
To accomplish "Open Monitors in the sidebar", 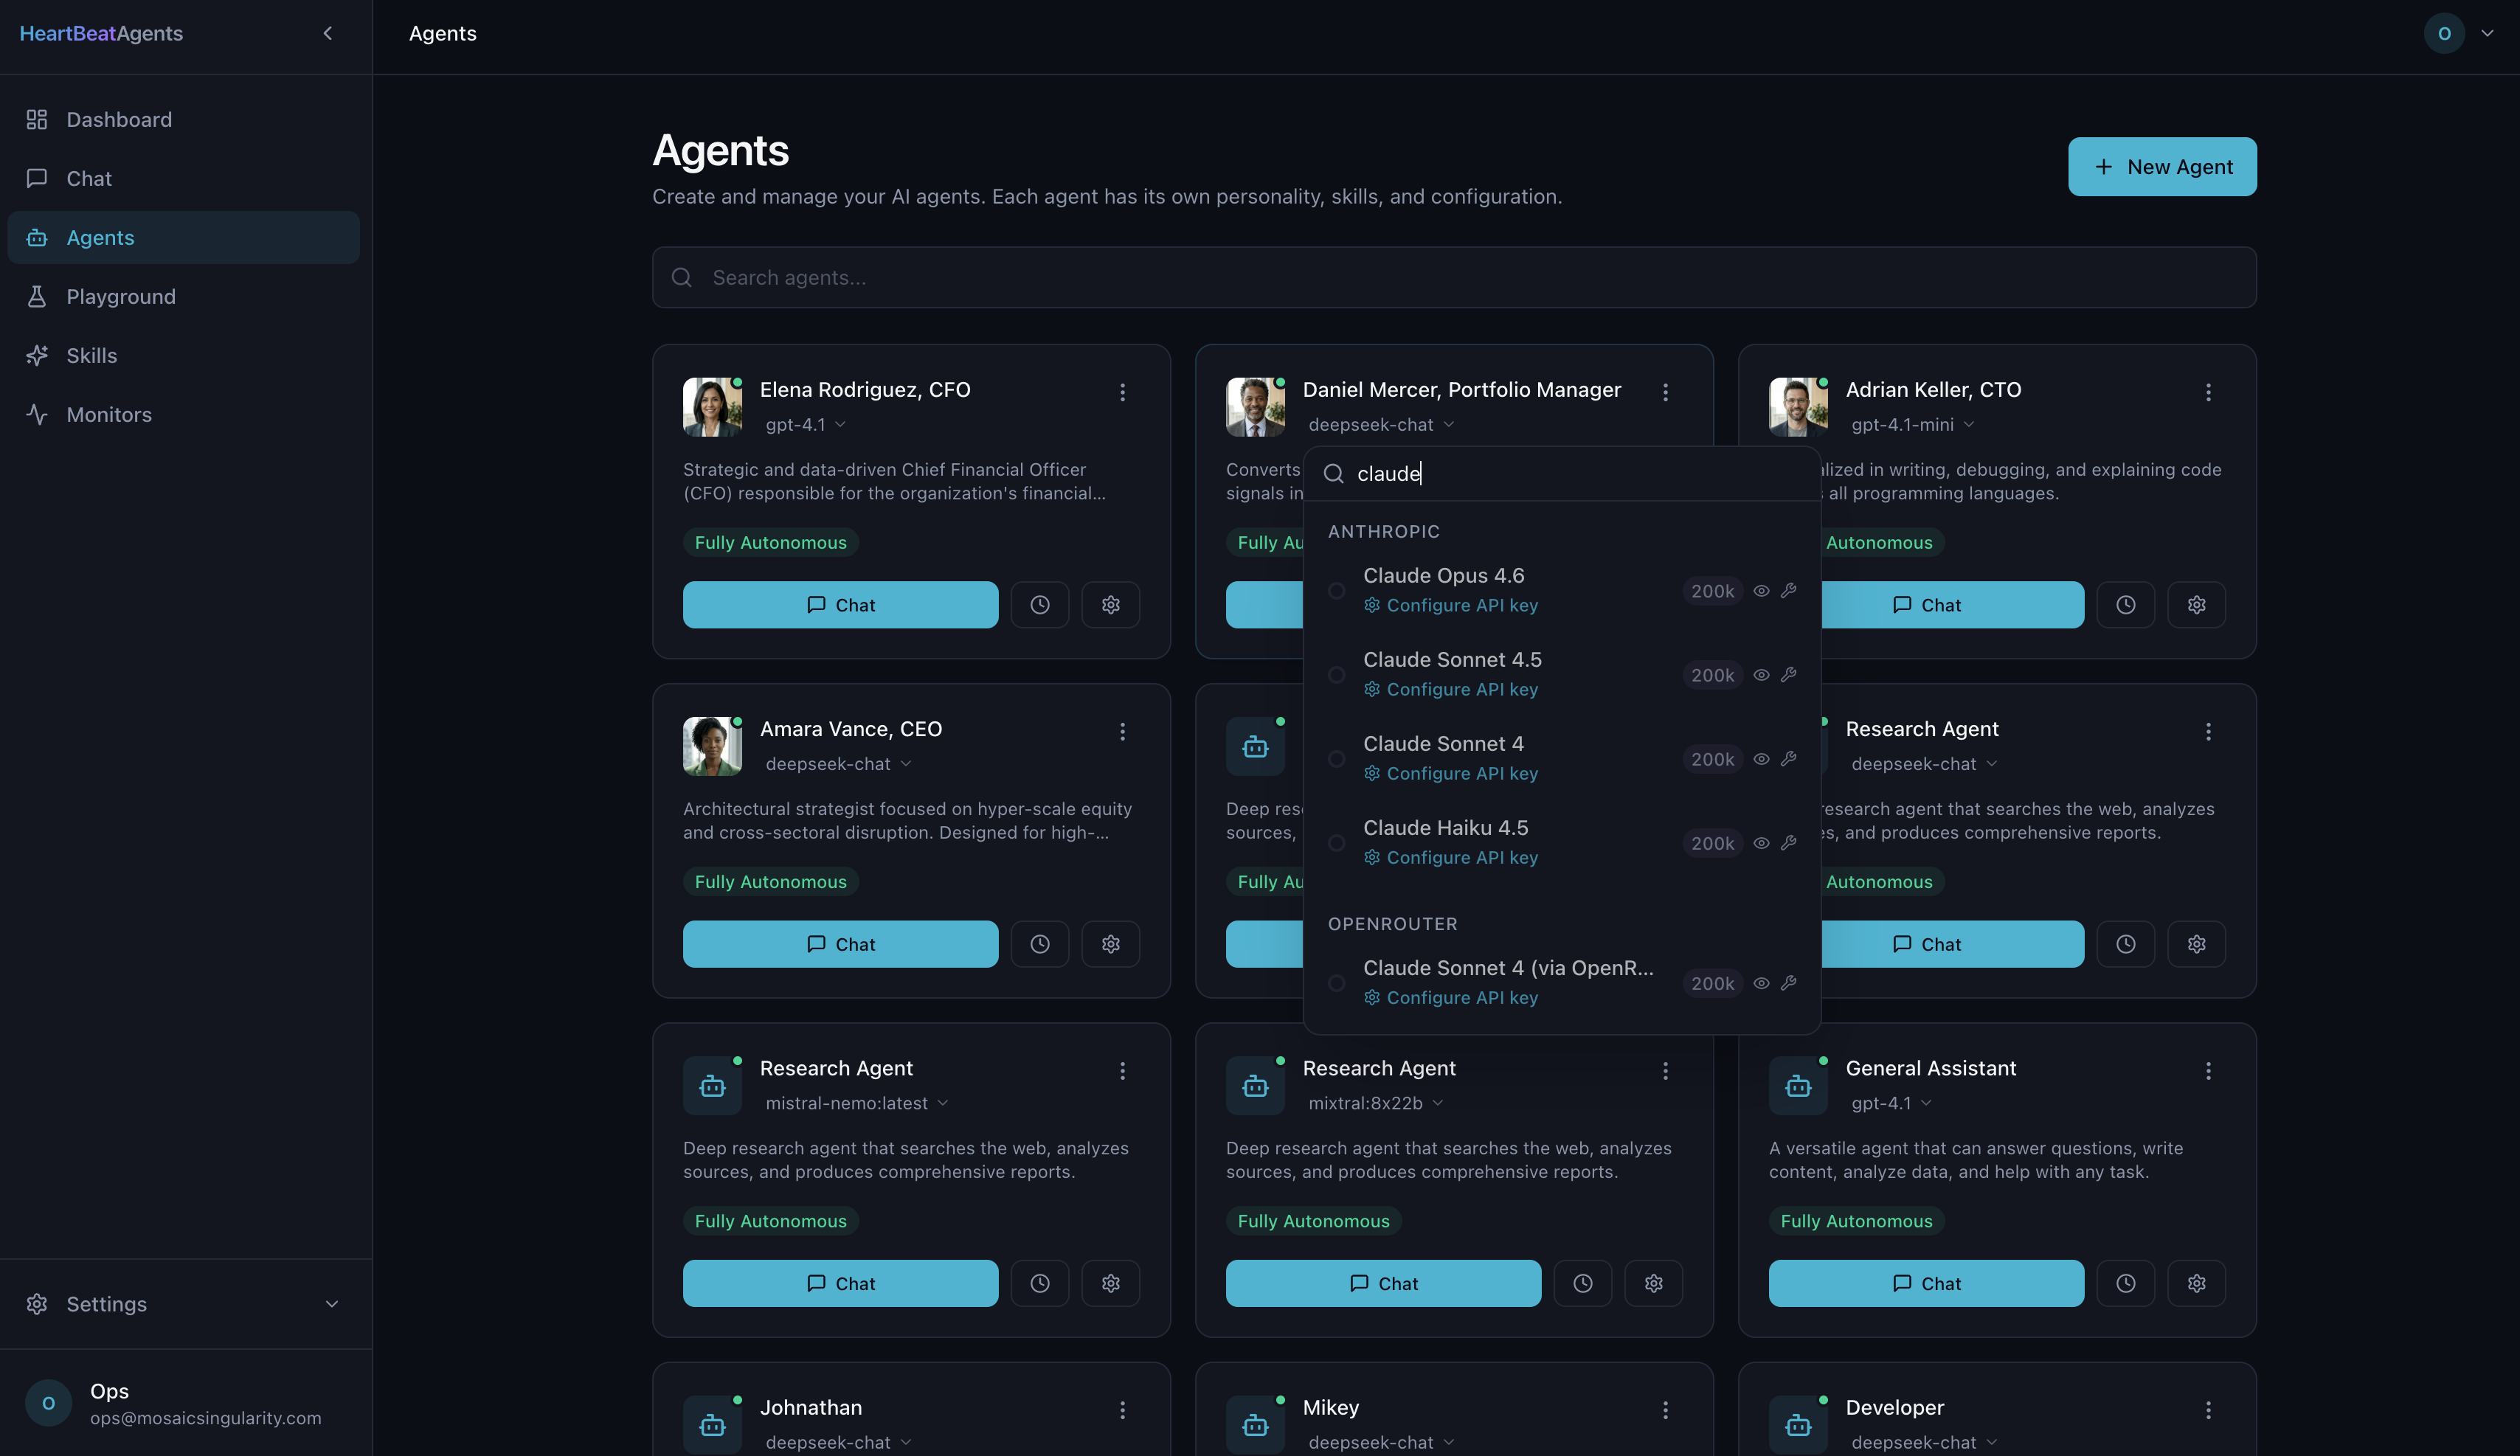I will pos(184,415).
